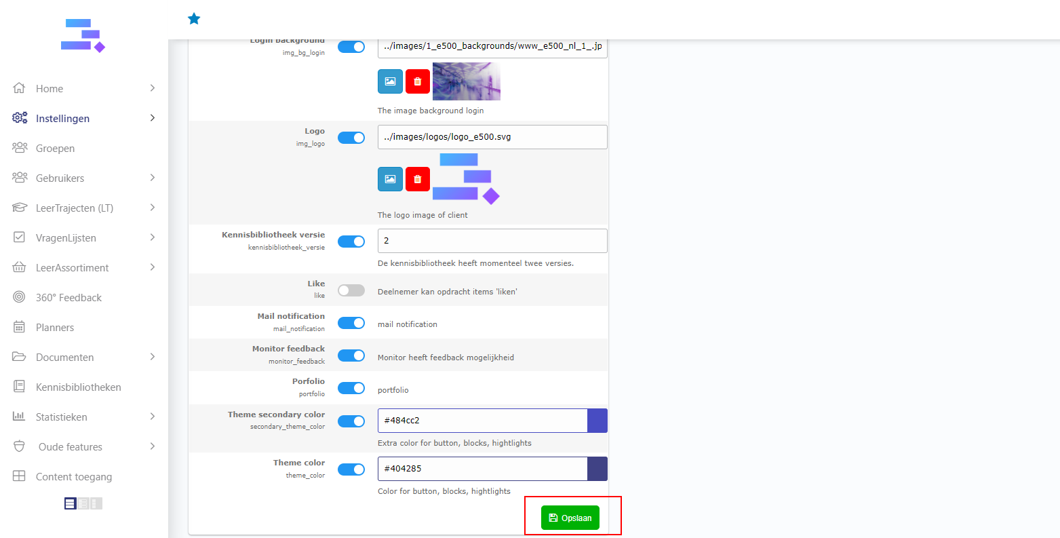Click the blue star favorite icon

[194, 19]
